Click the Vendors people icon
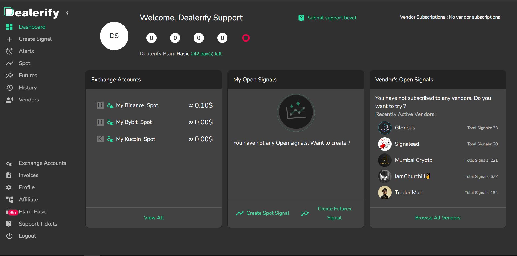This screenshot has width=517, height=256. tap(9, 100)
